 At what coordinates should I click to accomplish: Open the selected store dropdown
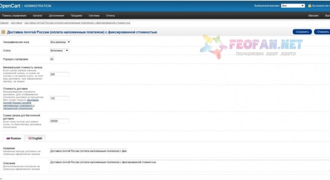pyautogui.click(x=293, y=6)
